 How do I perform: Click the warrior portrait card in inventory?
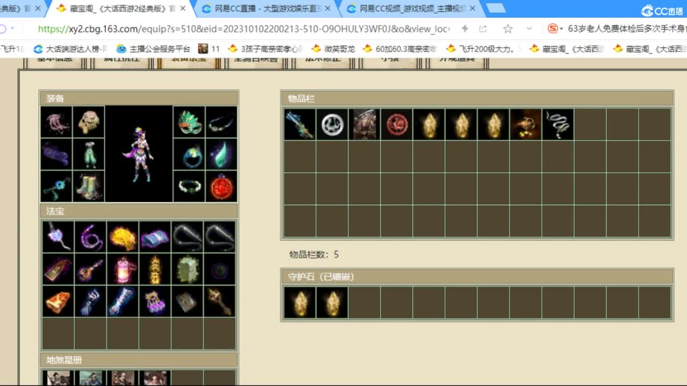click(364, 124)
